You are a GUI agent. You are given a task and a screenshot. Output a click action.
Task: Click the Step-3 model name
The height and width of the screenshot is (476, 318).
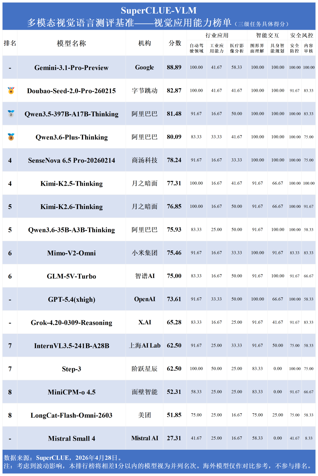tap(72, 369)
